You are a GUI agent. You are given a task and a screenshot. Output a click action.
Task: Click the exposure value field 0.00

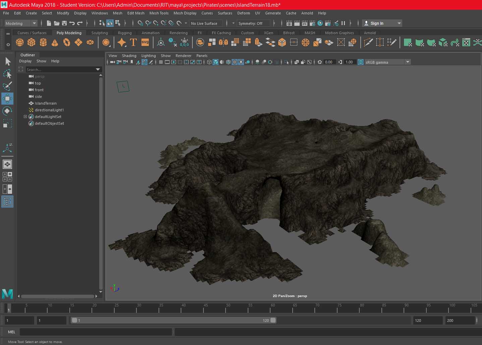pos(329,62)
